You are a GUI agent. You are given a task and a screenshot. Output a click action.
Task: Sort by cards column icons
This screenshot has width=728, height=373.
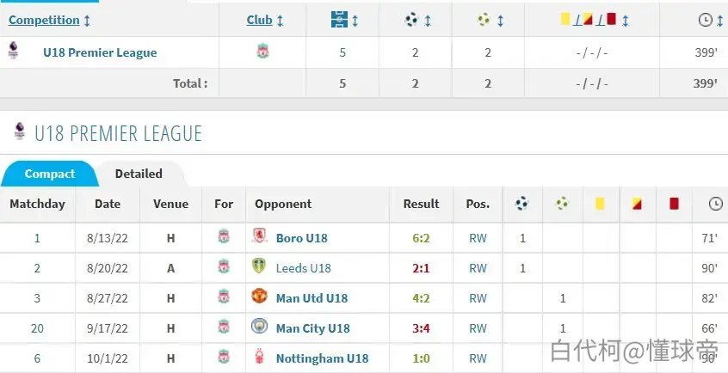tap(588, 20)
